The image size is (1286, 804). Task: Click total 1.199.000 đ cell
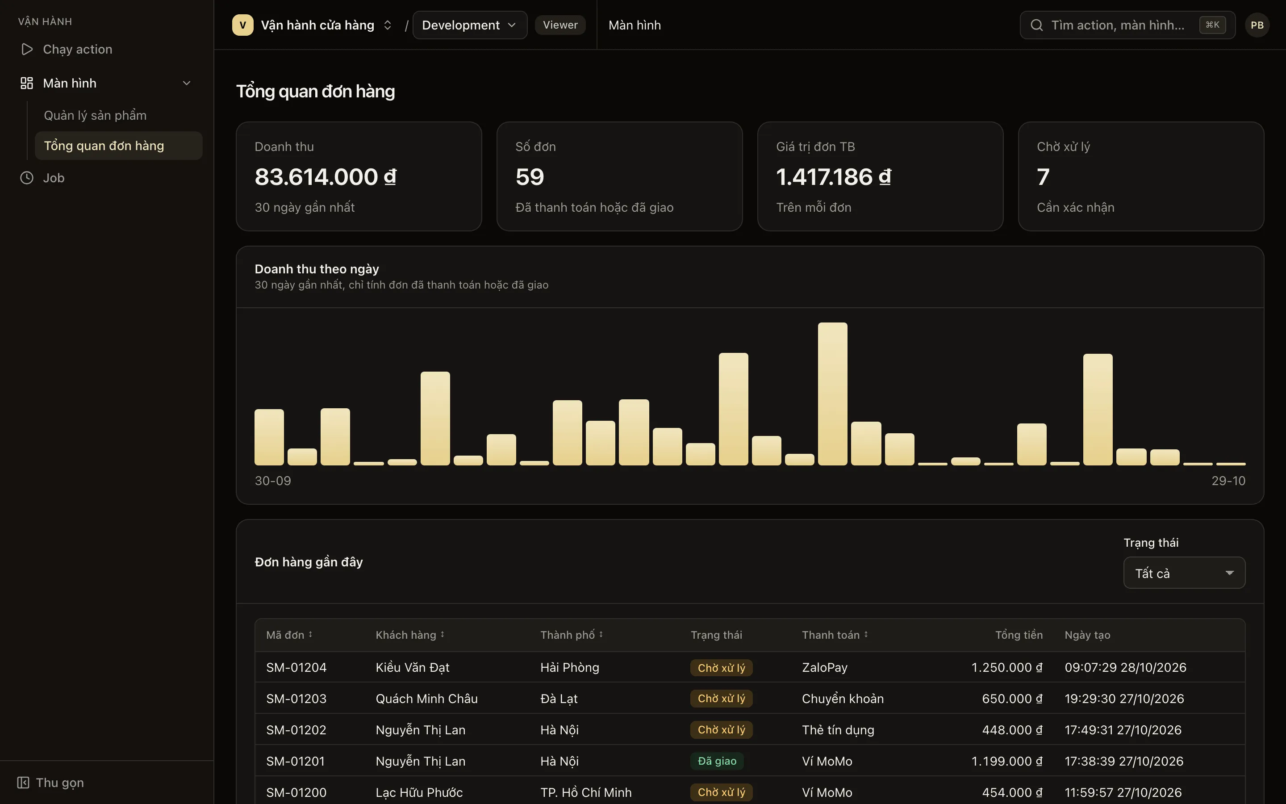tap(1006, 761)
